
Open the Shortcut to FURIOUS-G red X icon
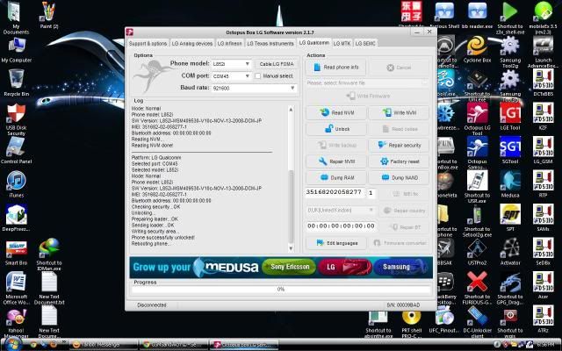click(x=477, y=288)
